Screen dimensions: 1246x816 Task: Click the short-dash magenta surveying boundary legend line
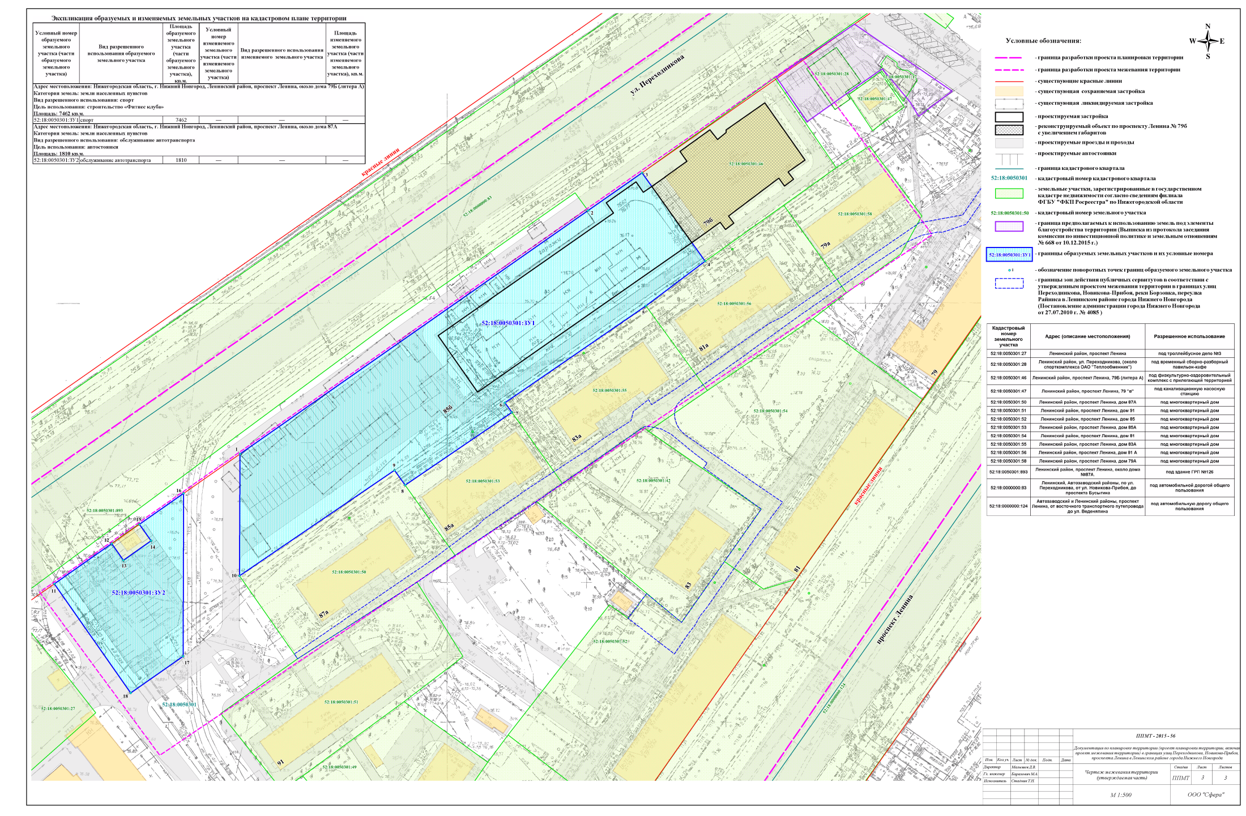(1009, 70)
